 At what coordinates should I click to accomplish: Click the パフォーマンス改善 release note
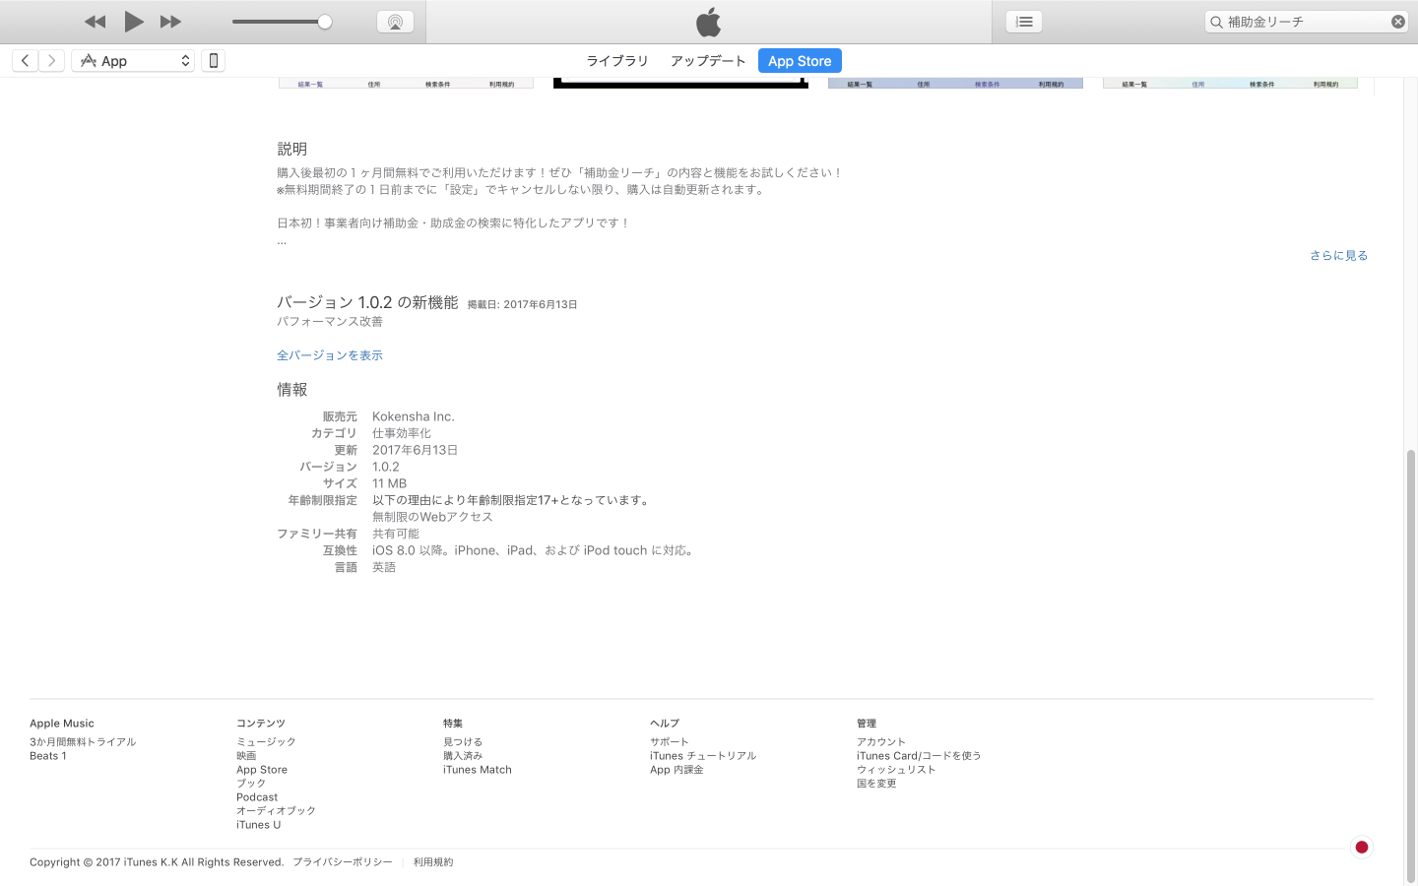click(x=330, y=322)
